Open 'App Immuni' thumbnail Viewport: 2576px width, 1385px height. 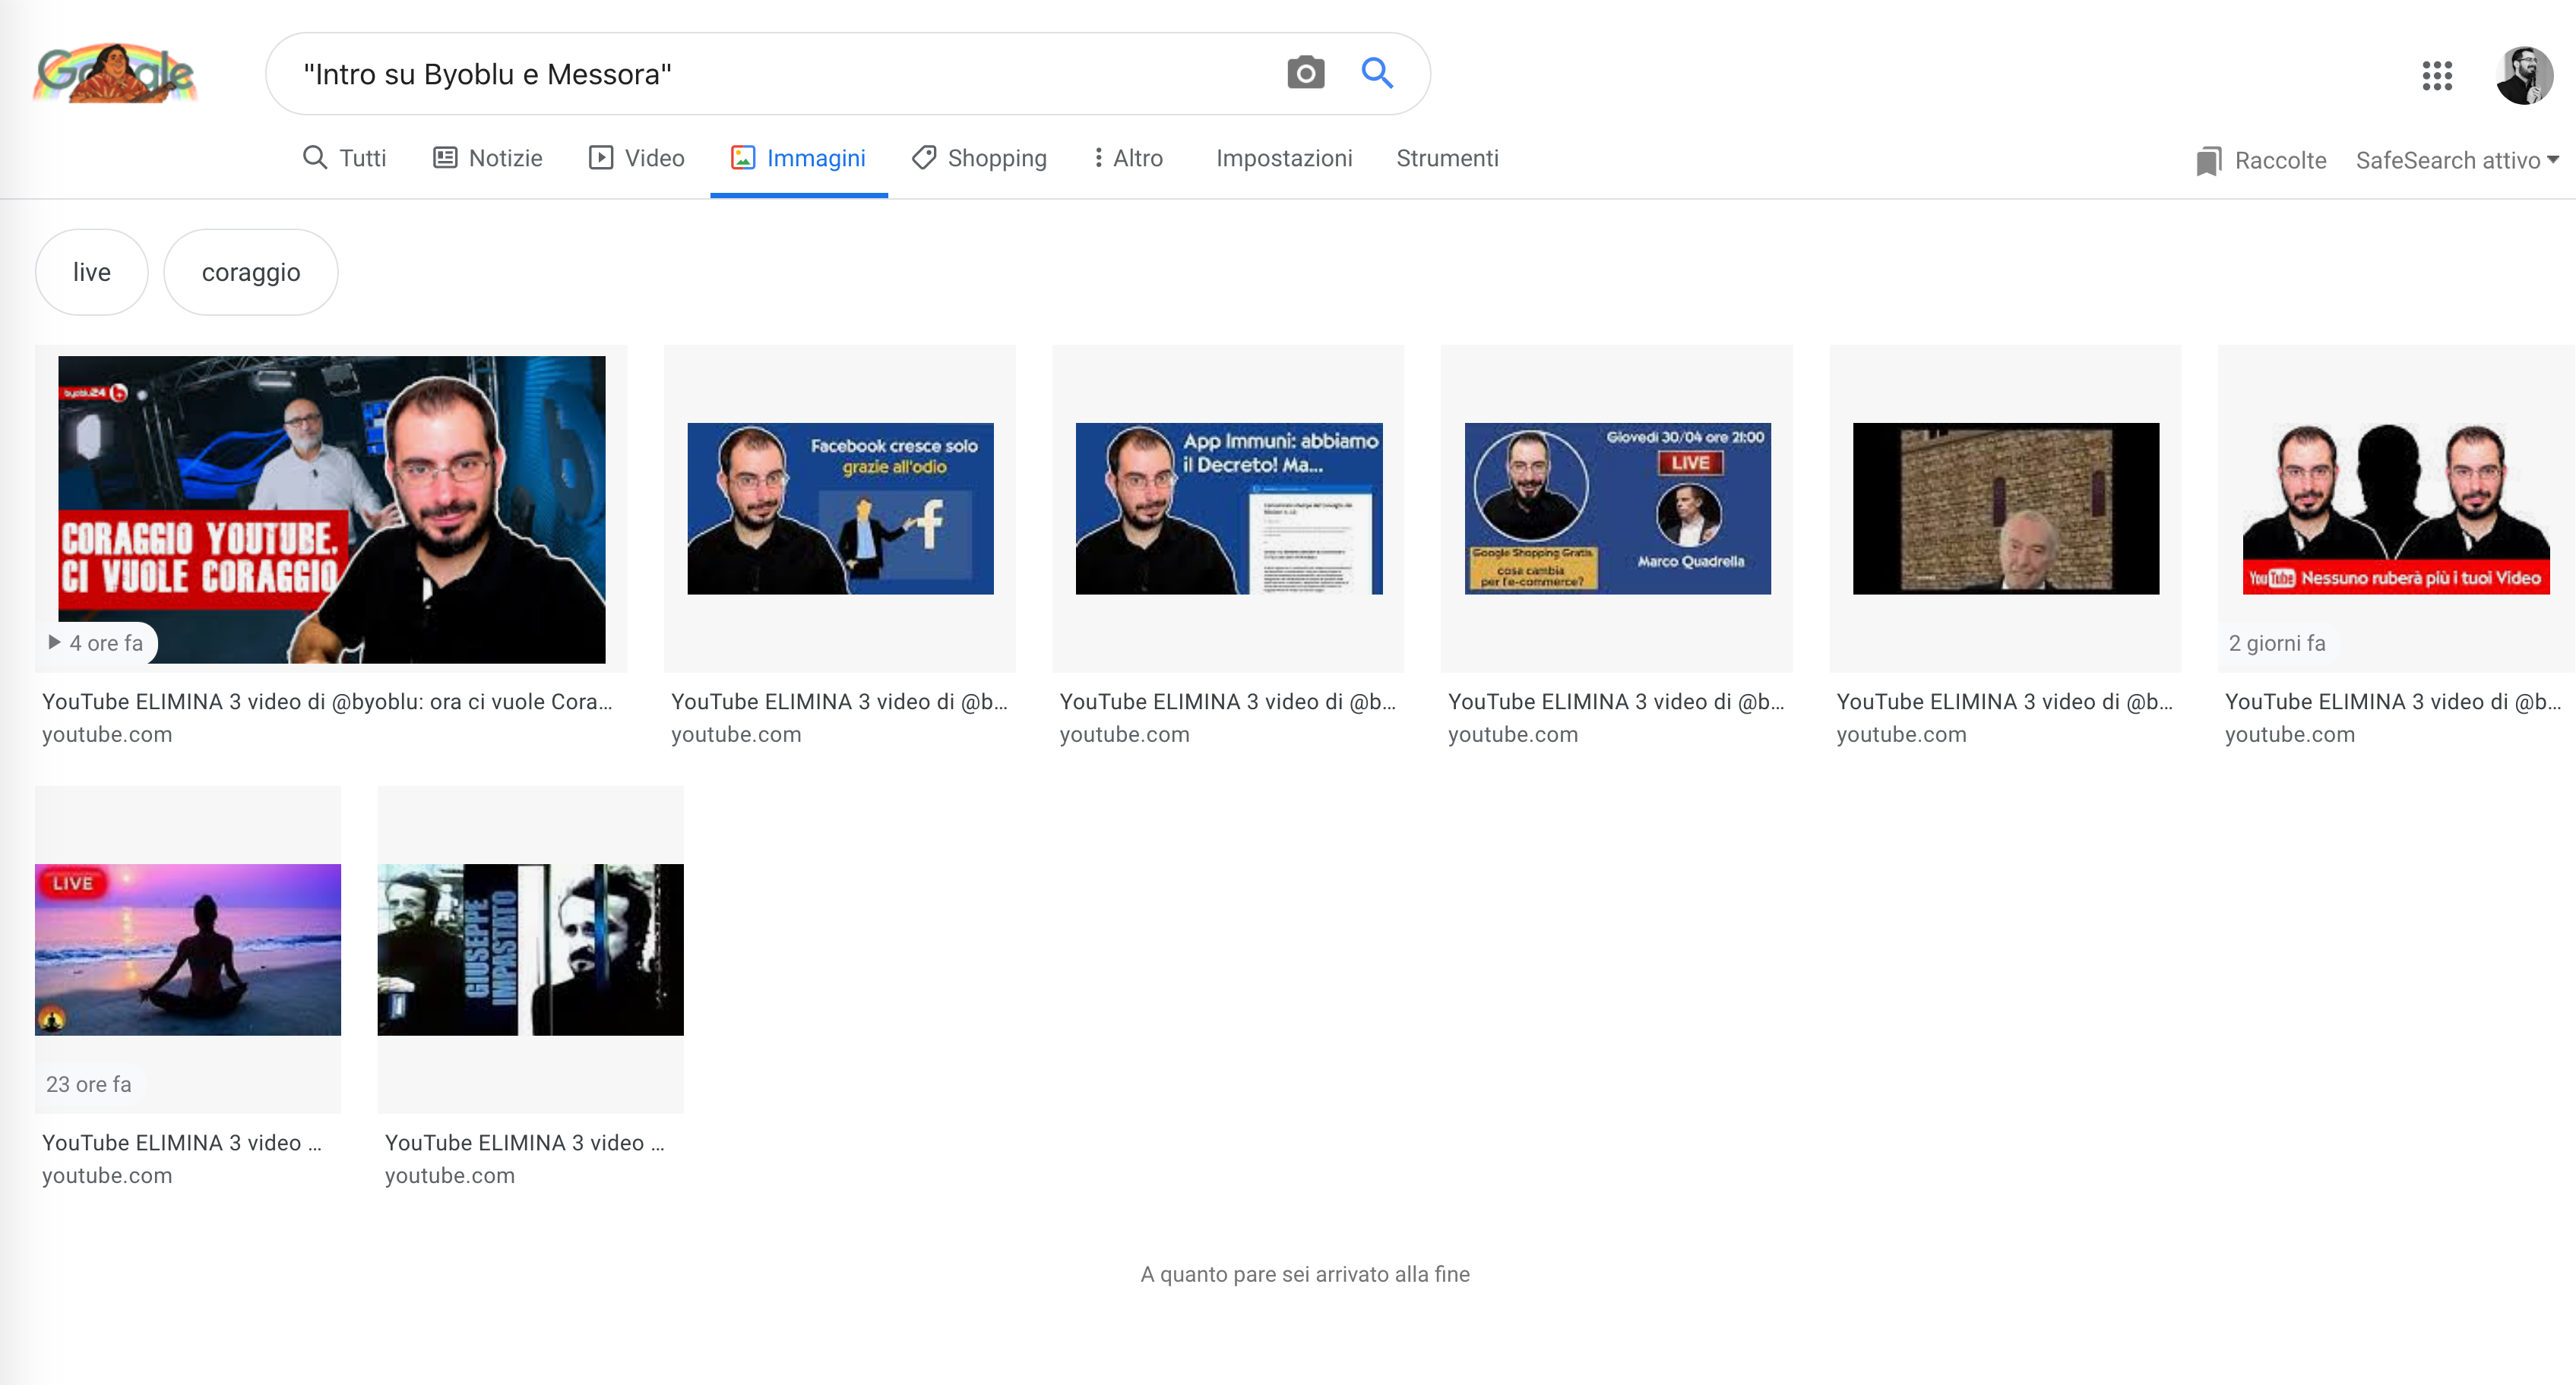[1229, 509]
